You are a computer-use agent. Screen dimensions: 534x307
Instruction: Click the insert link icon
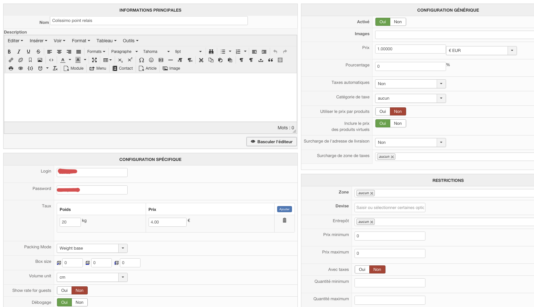click(11, 60)
